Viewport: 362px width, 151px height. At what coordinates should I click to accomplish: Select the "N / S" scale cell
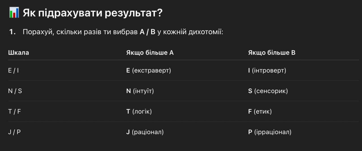pyautogui.click(x=15, y=91)
